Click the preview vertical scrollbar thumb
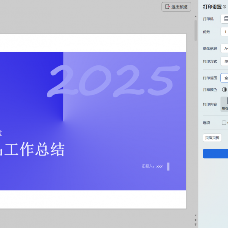228x228 pixels. click(x=196, y=30)
